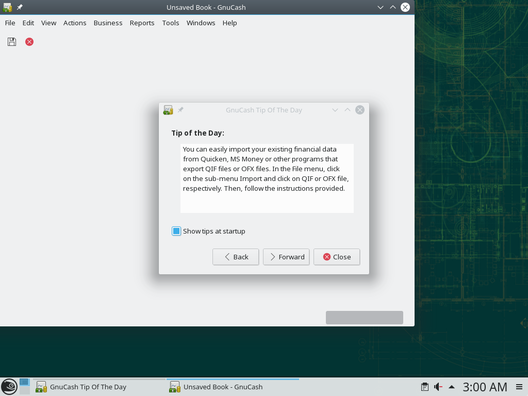Open the panel hamburger menu at the taskbar edge
Screen dimensions: 528x396
click(519, 387)
